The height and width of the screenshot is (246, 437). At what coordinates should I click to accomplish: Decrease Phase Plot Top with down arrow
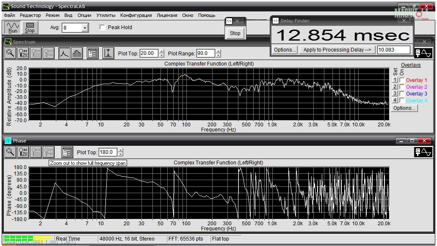point(120,154)
